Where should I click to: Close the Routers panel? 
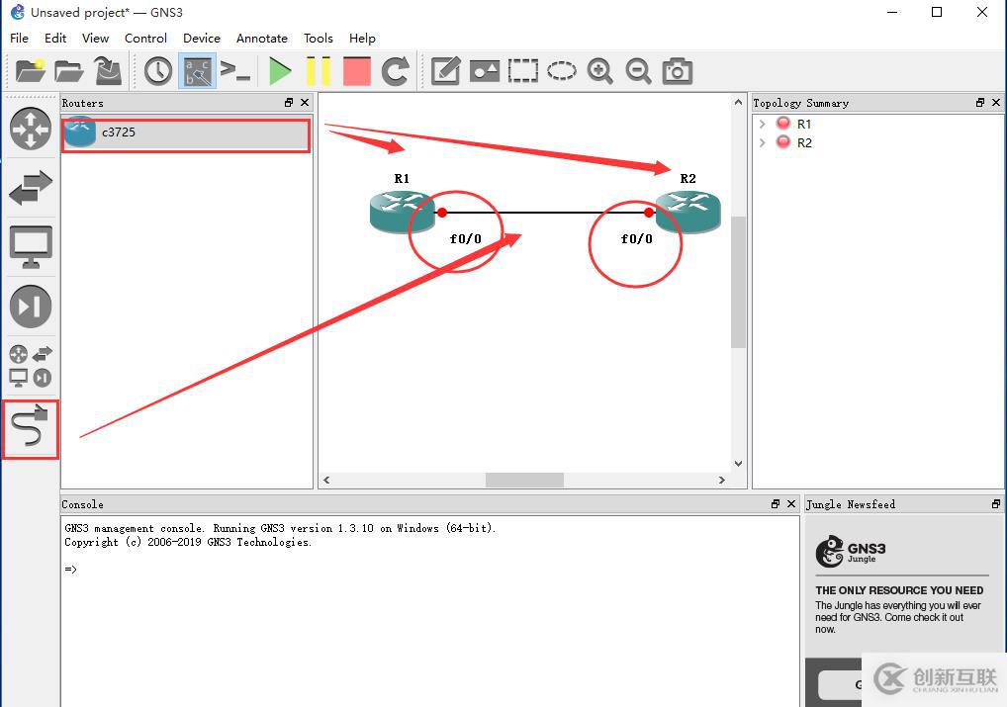305,102
